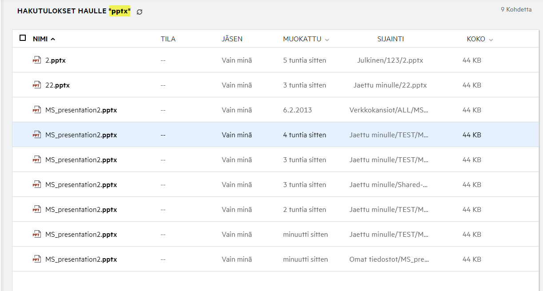Click the SIJAINTI column header

(390, 39)
